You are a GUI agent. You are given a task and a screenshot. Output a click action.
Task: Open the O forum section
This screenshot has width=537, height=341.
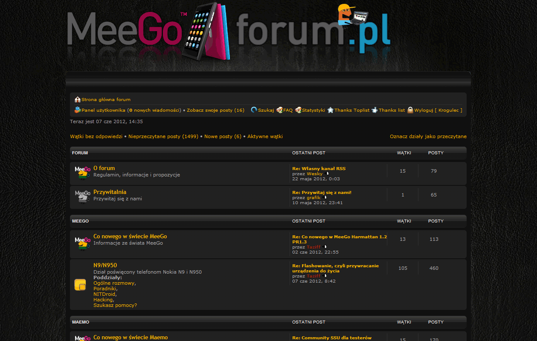pos(104,168)
